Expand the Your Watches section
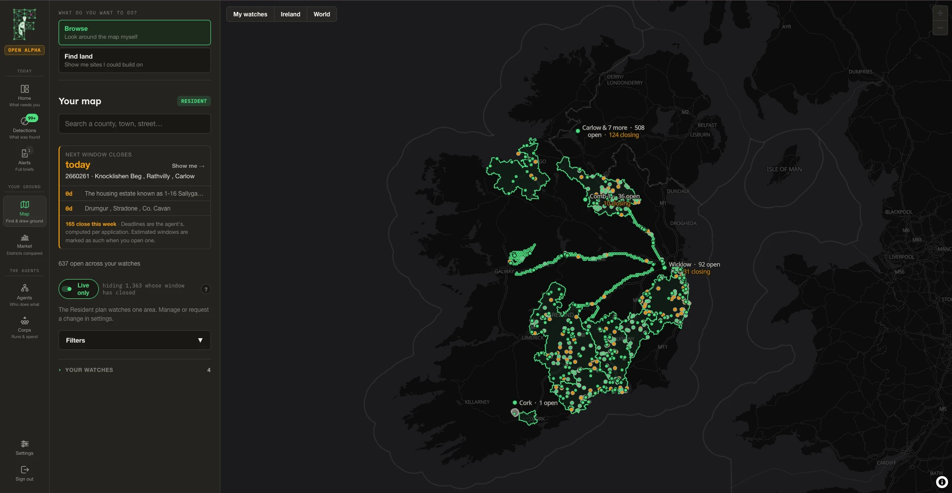Image resolution: width=952 pixels, height=493 pixels. click(135, 370)
